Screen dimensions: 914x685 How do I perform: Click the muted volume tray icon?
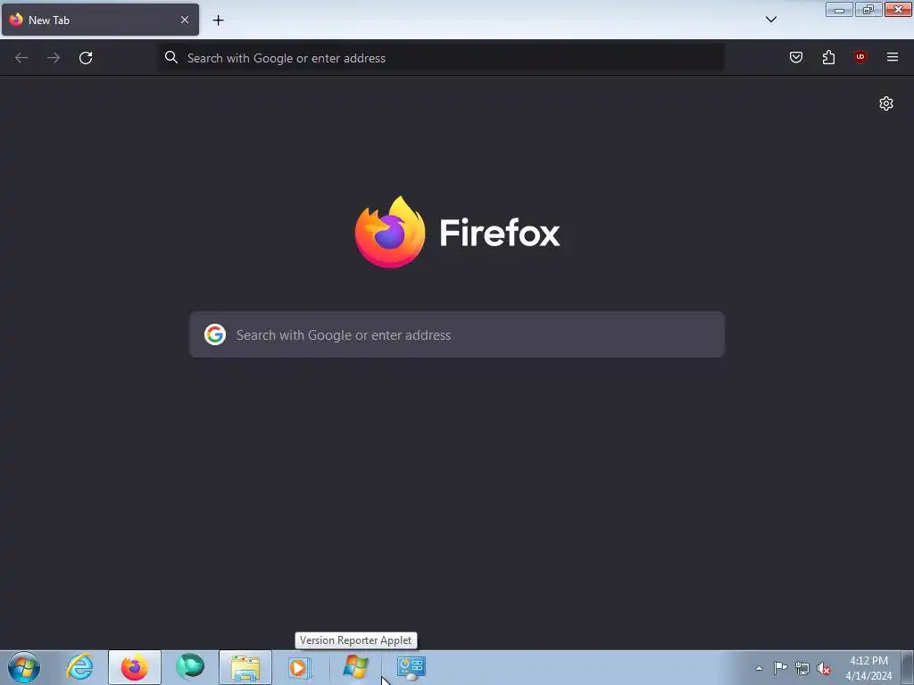(x=824, y=668)
